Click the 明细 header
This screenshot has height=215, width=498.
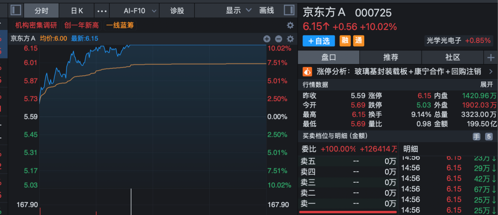coord(410,149)
